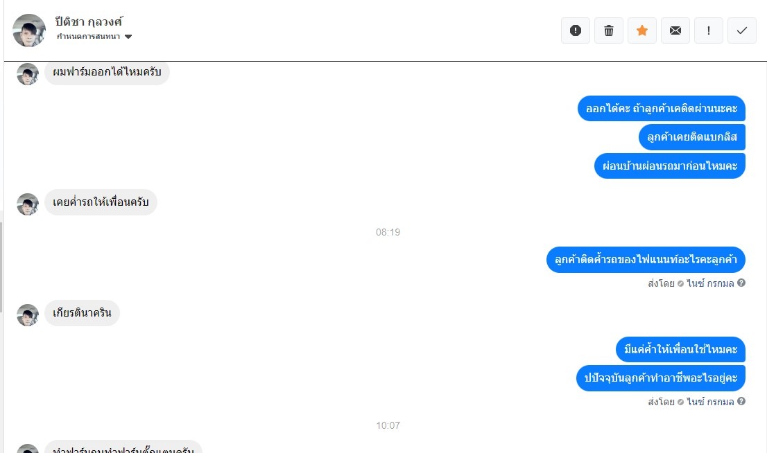The image size is (767, 453).
Task: Click the exclamation mark priority icon
Action: (x=708, y=30)
